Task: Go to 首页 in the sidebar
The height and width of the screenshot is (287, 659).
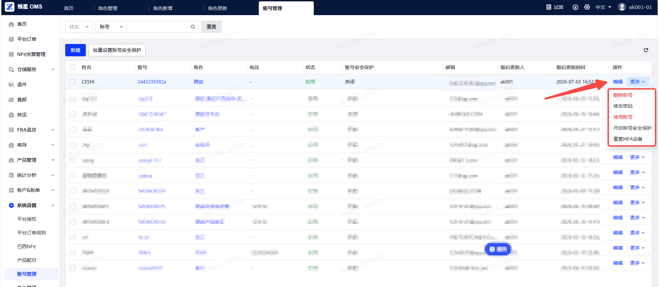Action: (22, 24)
